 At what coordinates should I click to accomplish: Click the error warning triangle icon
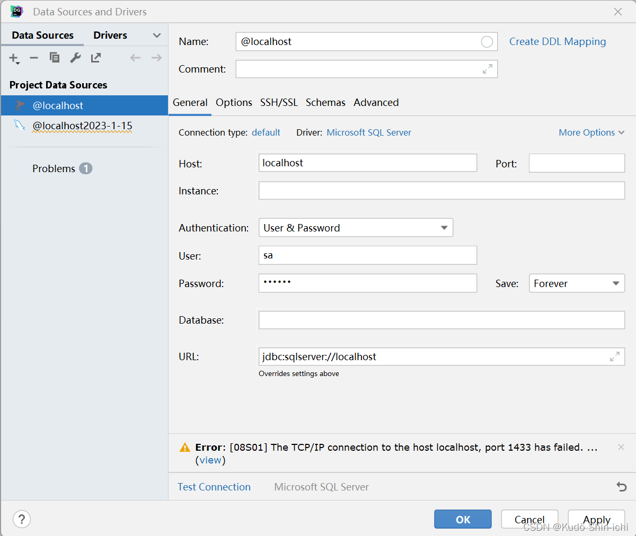pyautogui.click(x=185, y=448)
